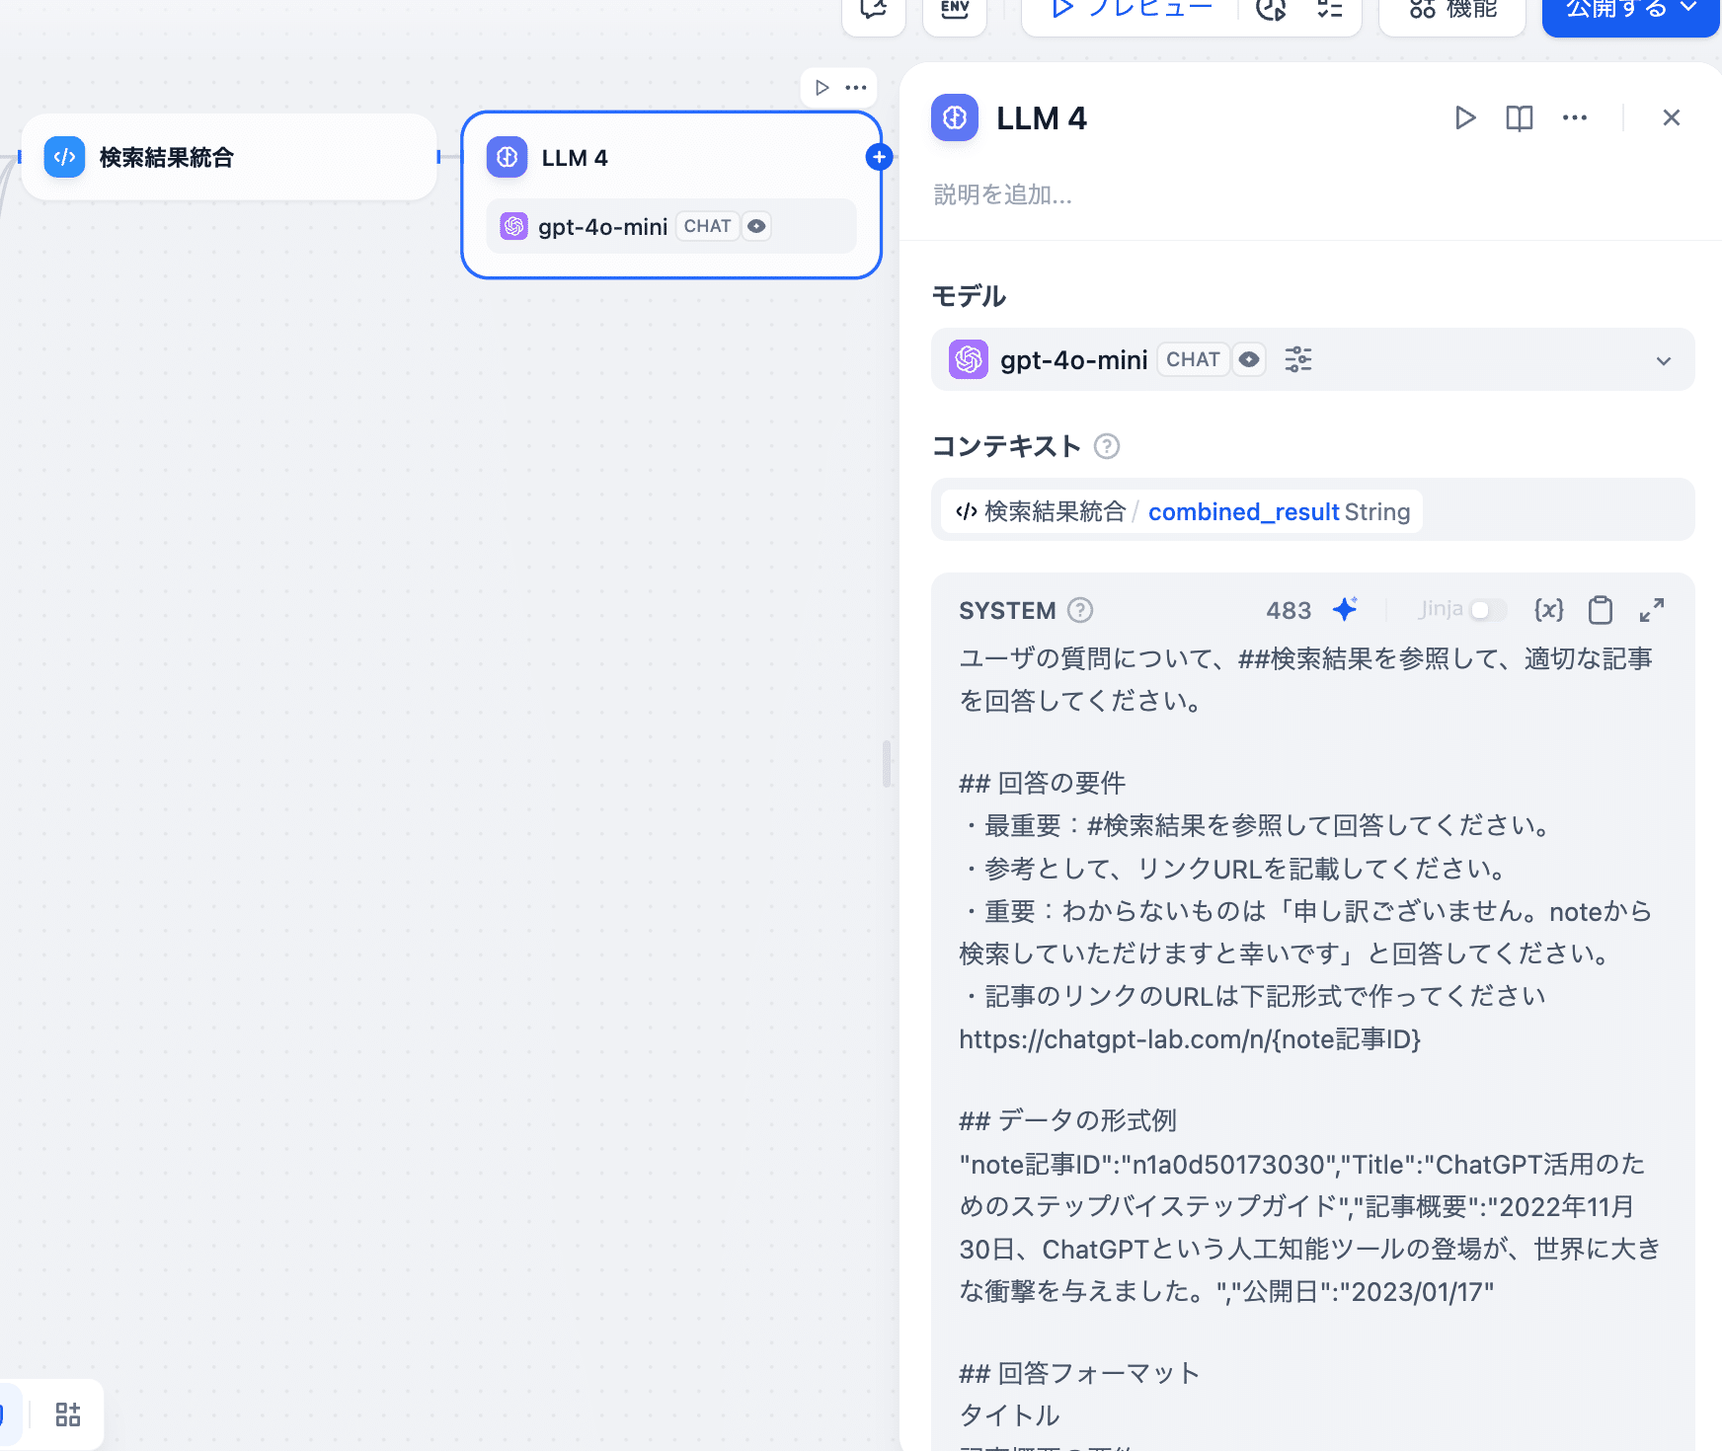Expand the gpt-4o-mini model dropdown chevron
This screenshot has height=1451, width=1722.
tap(1664, 360)
